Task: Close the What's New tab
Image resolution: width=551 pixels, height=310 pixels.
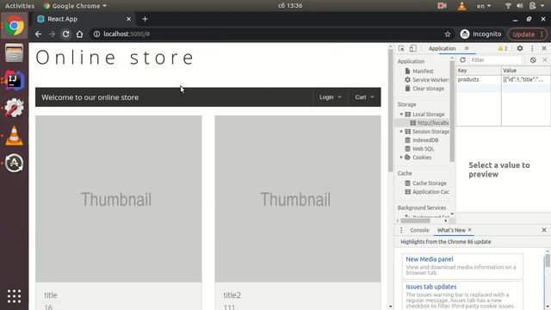Action: pyautogui.click(x=470, y=230)
